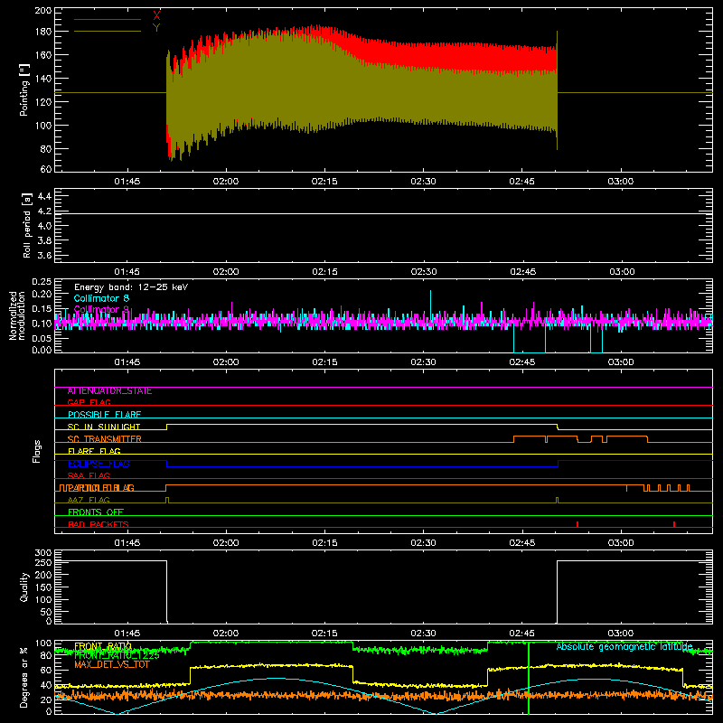Select the orange MAX_DET_VS_TOT legend entry

(111, 664)
